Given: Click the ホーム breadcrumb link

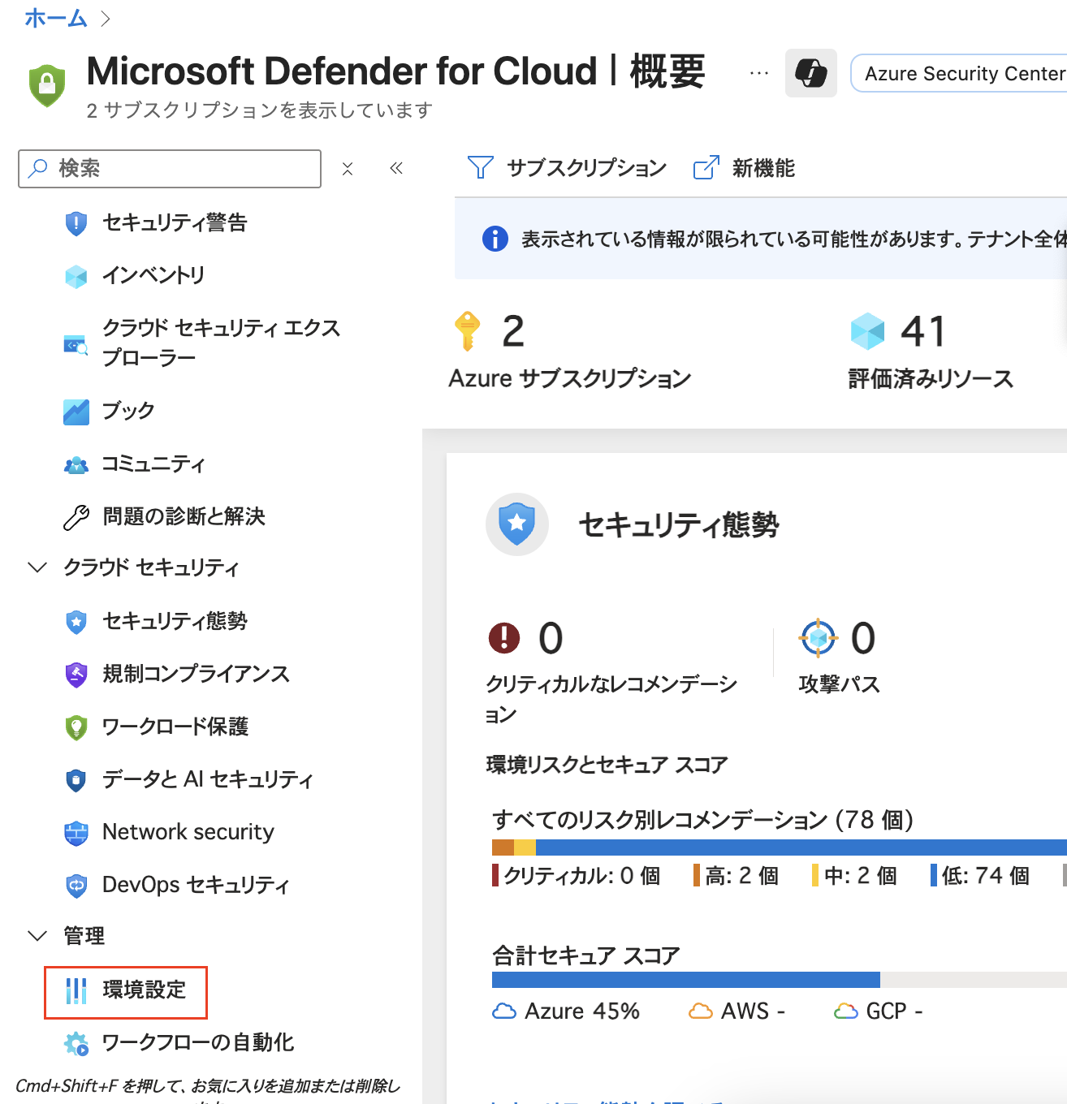Looking at the screenshot, I should [55, 18].
